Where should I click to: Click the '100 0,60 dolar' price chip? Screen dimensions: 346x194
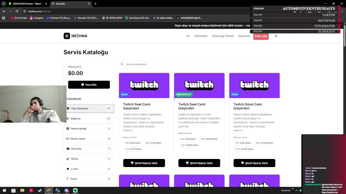pyautogui.click(x=133, y=143)
